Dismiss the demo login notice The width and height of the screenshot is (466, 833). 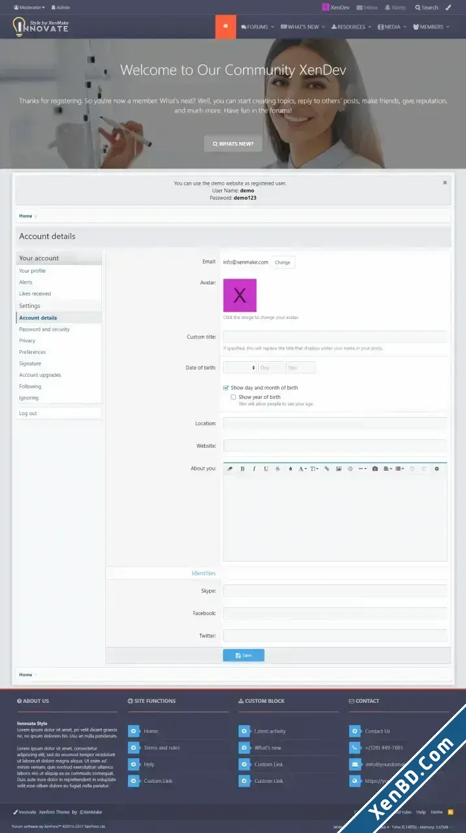(x=445, y=183)
